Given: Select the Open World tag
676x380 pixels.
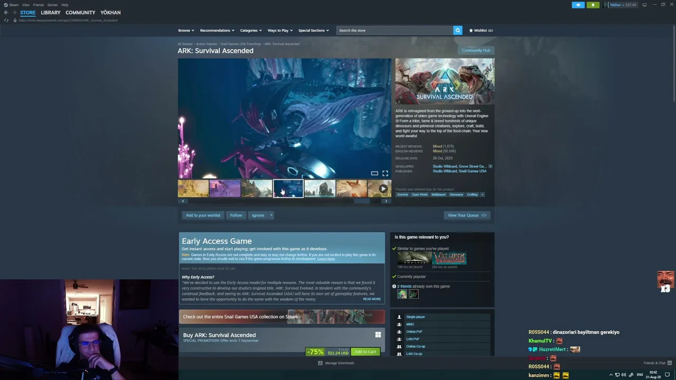Looking at the screenshot, I should (420, 195).
